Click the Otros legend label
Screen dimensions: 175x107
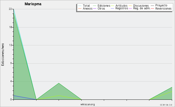tap(101, 8)
